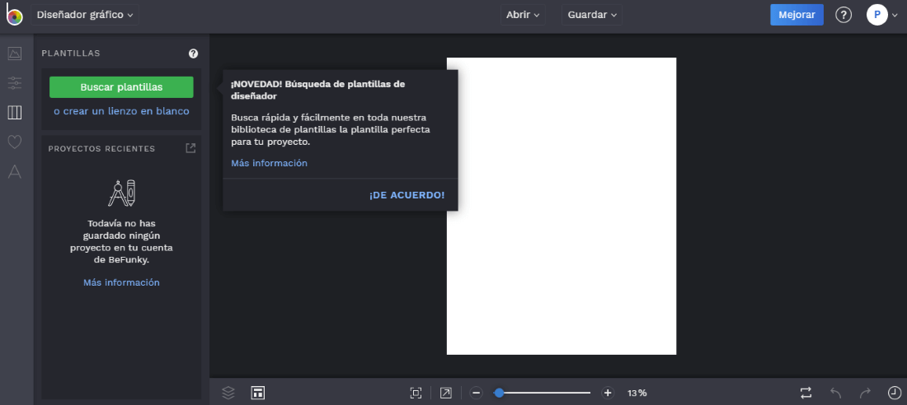Click the BeFunky logo icon
The width and height of the screenshot is (907, 405).
click(14, 15)
